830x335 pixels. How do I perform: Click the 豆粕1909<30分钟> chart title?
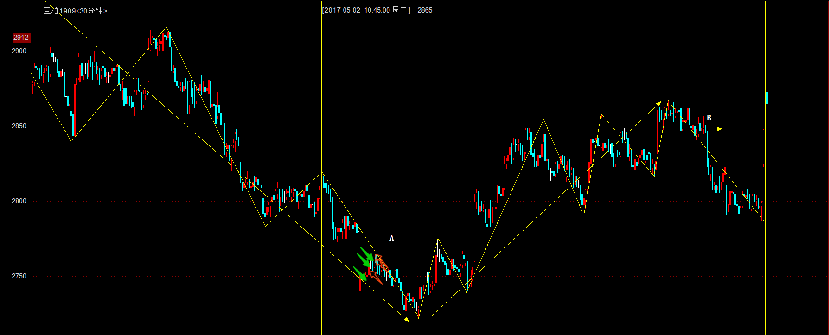coord(75,11)
